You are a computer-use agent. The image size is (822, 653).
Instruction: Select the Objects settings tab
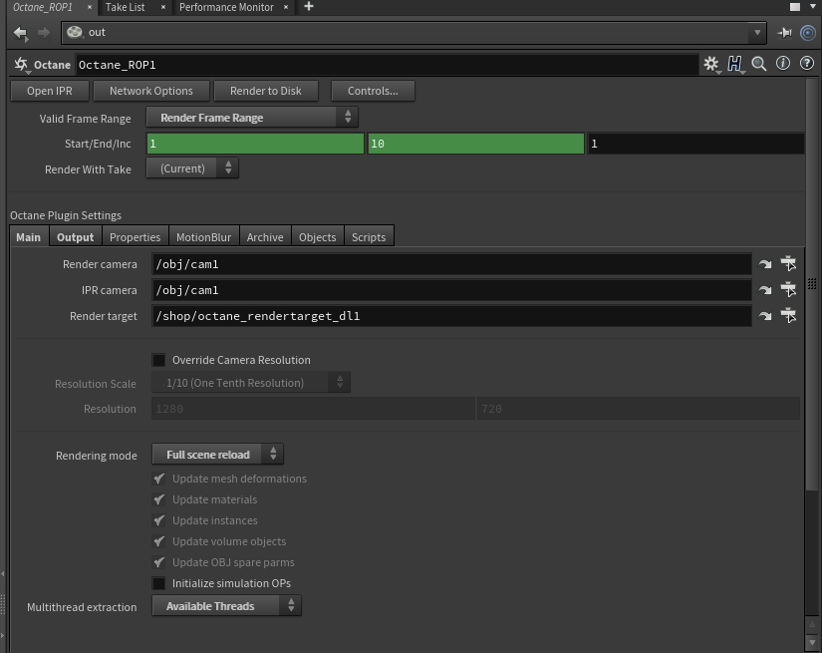tap(318, 237)
